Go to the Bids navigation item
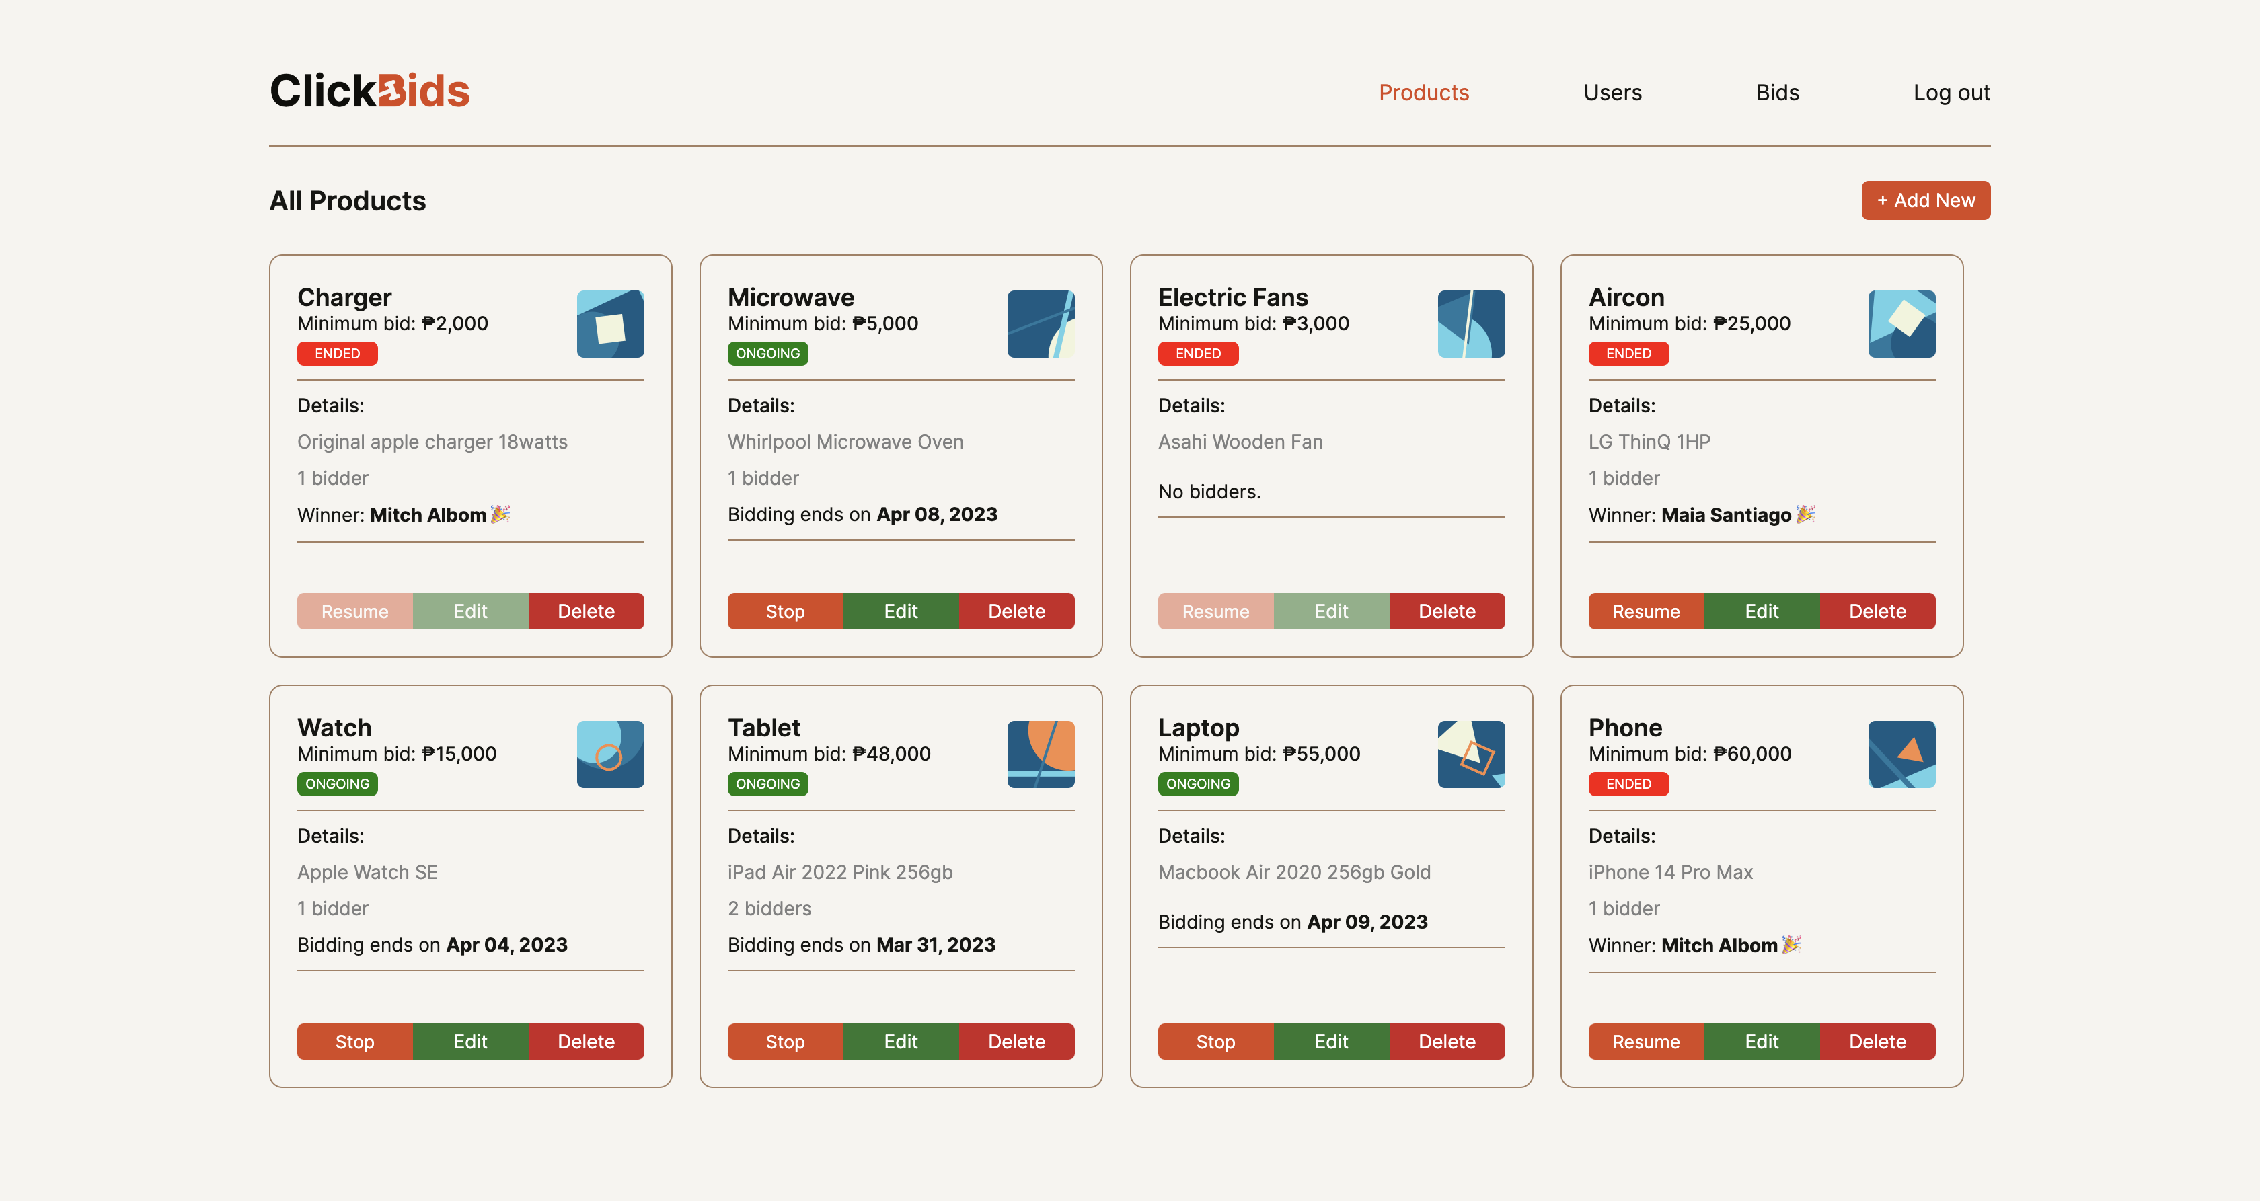This screenshot has height=1201, width=2260. (x=1776, y=93)
